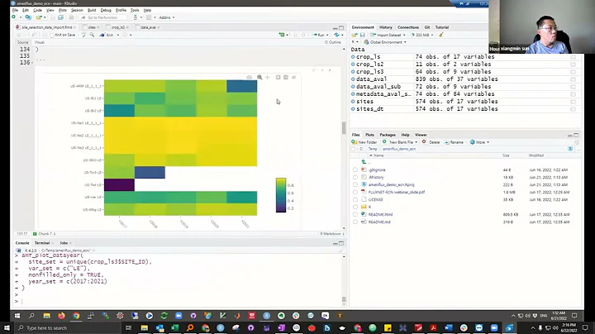
Task: Open New Blank File dropdown
Action: click(400, 142)
